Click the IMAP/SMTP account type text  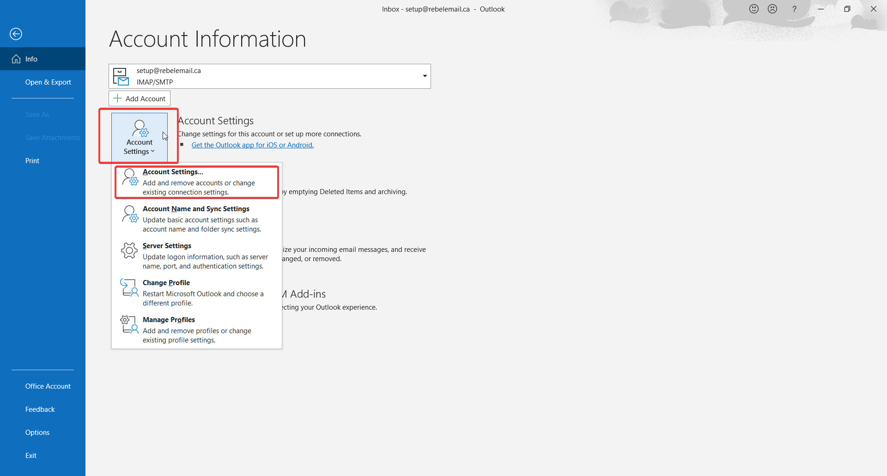click(x=155, y=82)
